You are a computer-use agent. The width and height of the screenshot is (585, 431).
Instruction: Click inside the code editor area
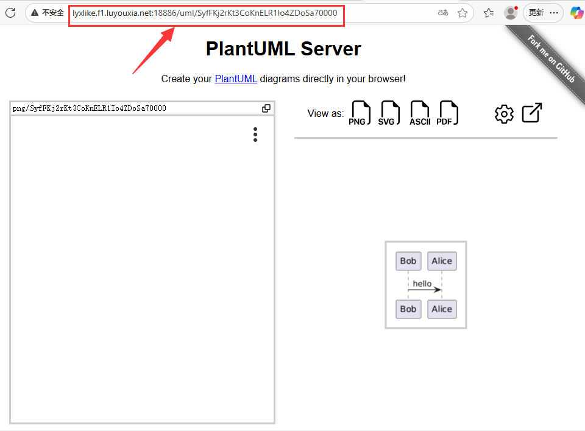coord(142,270)
